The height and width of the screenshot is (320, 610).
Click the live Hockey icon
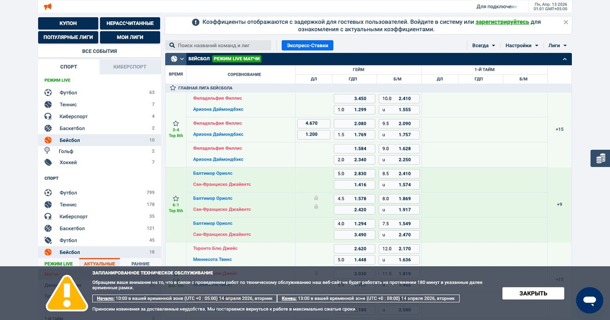tap(48, 163)
